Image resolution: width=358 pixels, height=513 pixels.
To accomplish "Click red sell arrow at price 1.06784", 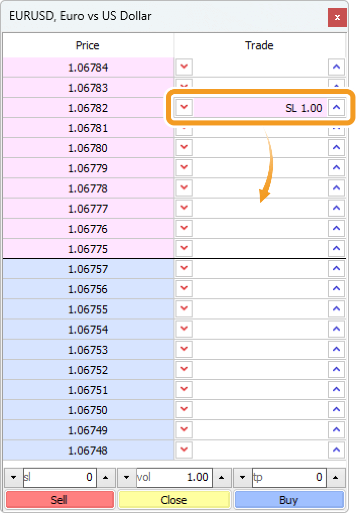I will click(184, 67).
